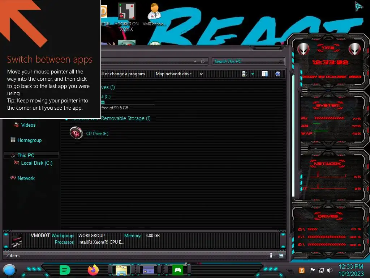Open Network in navigation pane

point(26,178)
